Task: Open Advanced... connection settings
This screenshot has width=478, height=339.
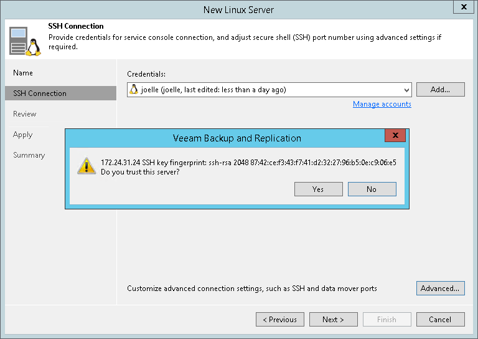Action: point(440,289)
